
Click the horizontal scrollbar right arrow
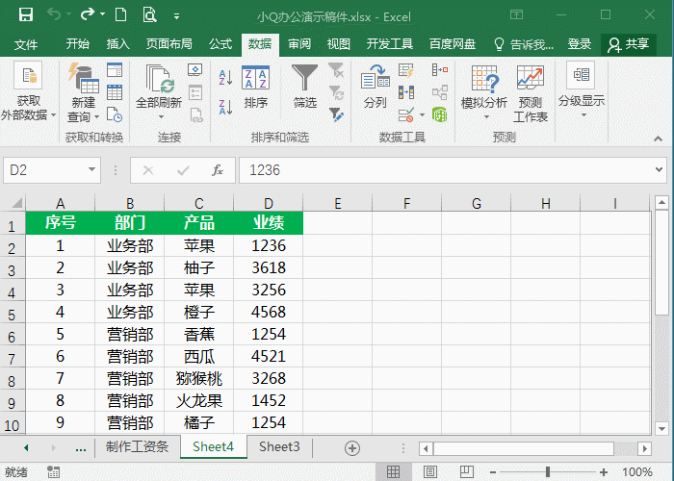pyautogui.click(x=644, y=449)
